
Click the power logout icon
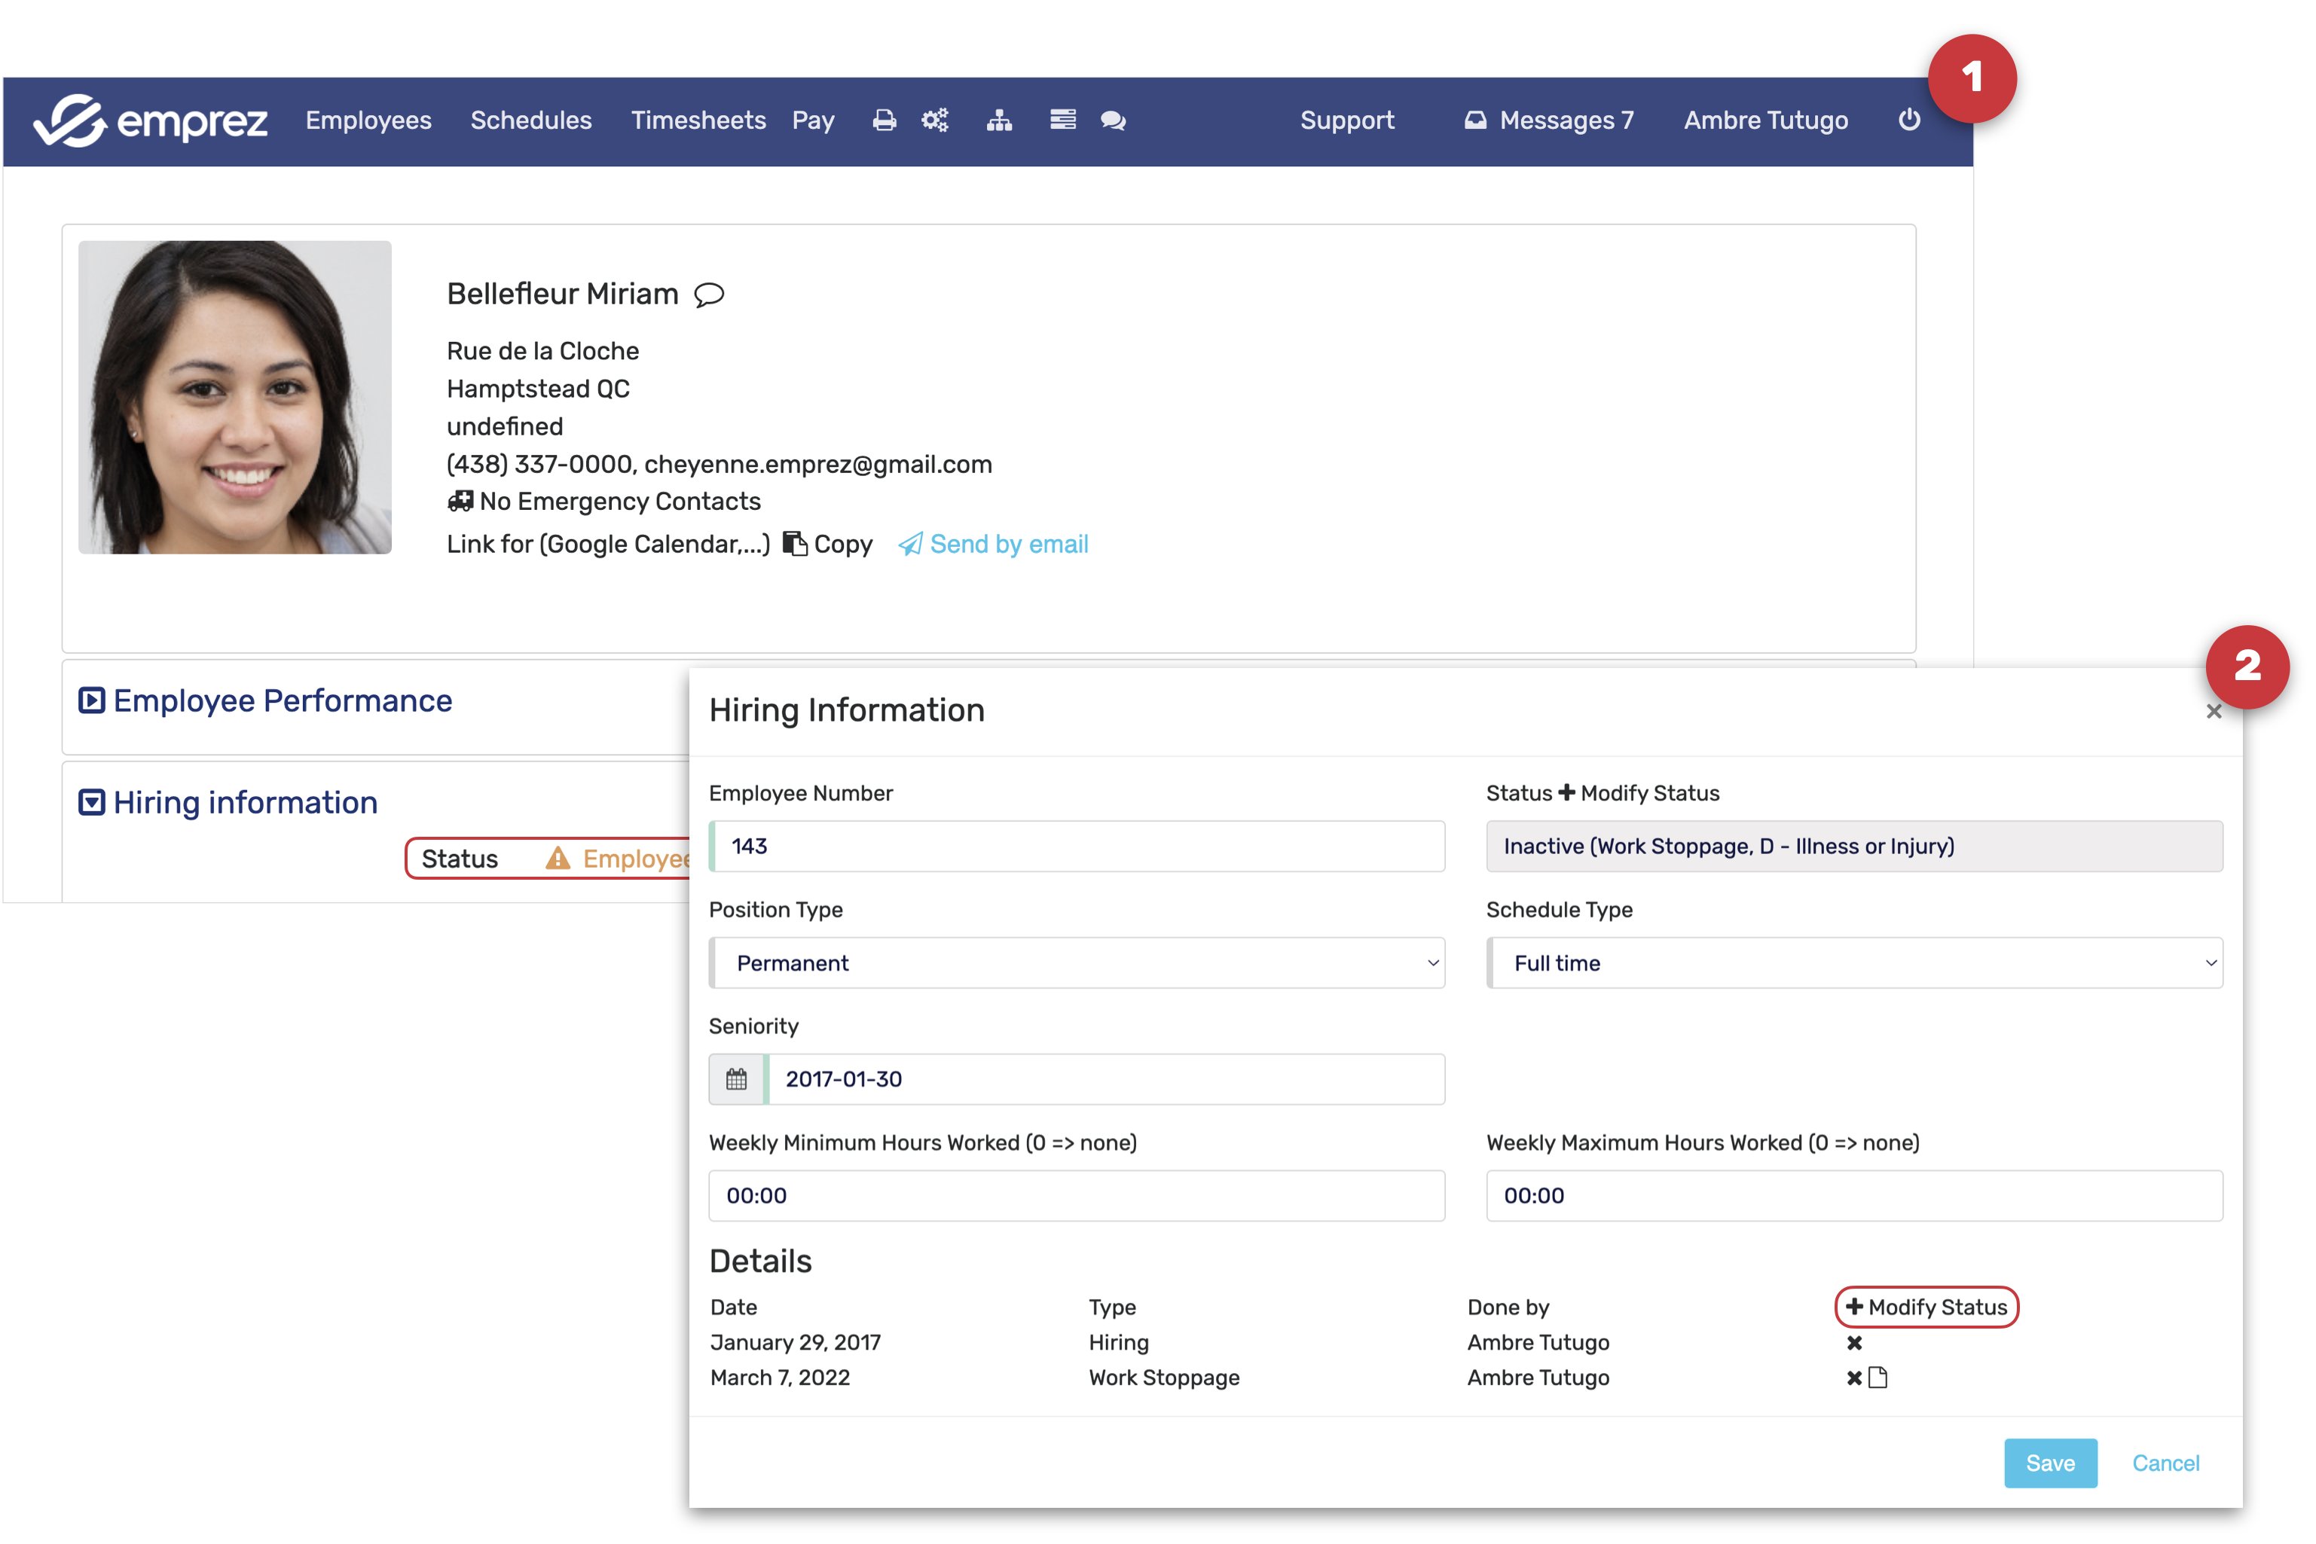[x=1908, y=121]
